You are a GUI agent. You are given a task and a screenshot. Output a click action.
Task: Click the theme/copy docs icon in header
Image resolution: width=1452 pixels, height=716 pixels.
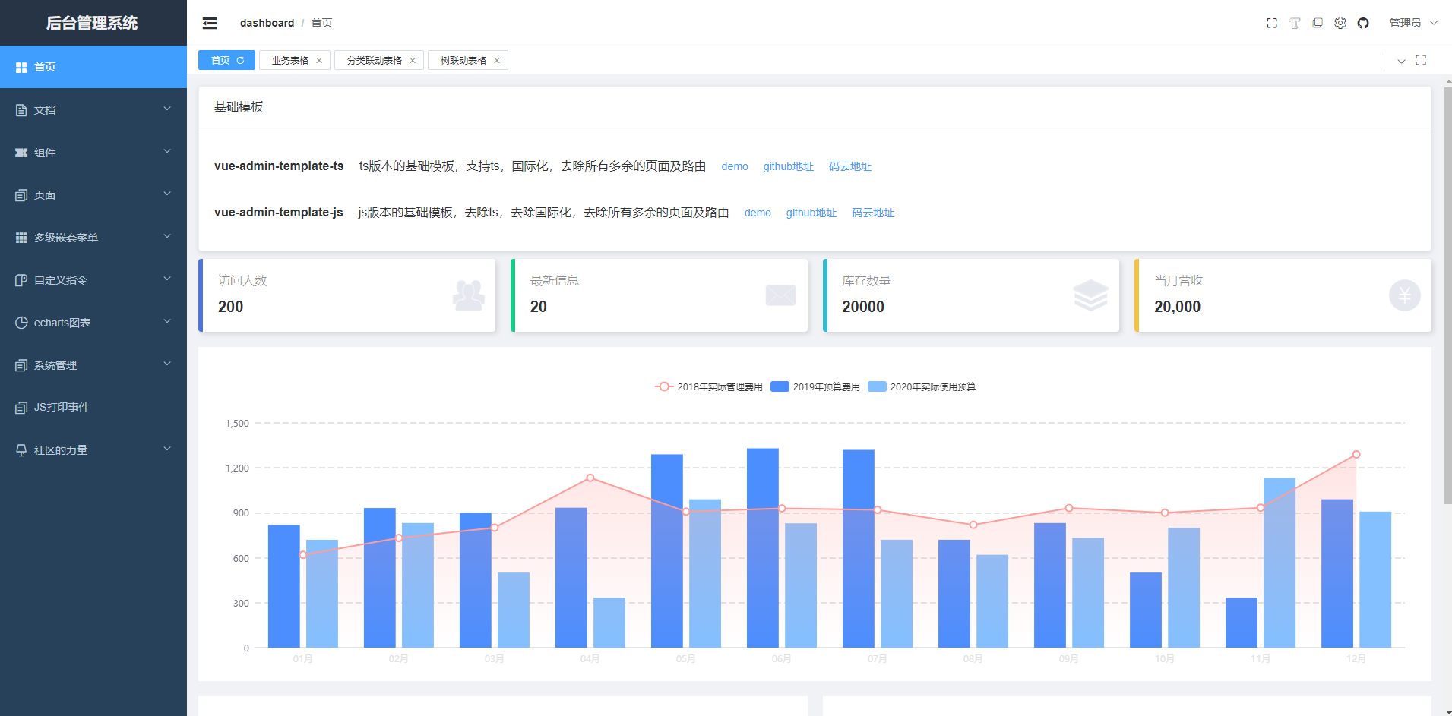pyautogui.click(x=1318, y=23)
